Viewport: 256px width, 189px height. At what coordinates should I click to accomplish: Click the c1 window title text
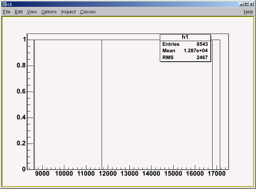(10, 4)
